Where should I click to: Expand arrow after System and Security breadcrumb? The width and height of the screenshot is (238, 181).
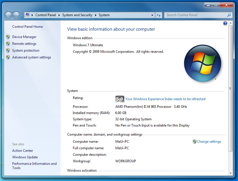click(96, 15)
